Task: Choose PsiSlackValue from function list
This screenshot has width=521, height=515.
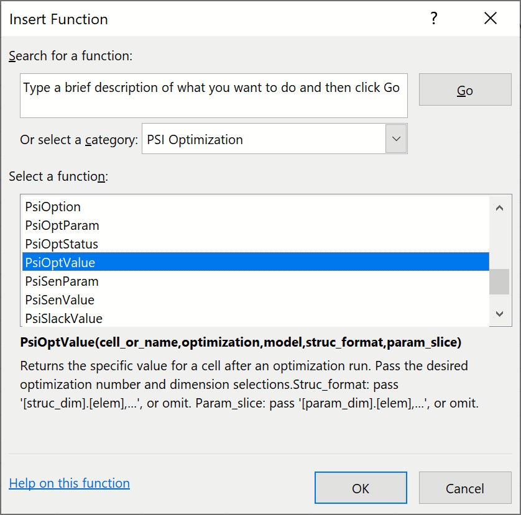Action: [63, 319]
